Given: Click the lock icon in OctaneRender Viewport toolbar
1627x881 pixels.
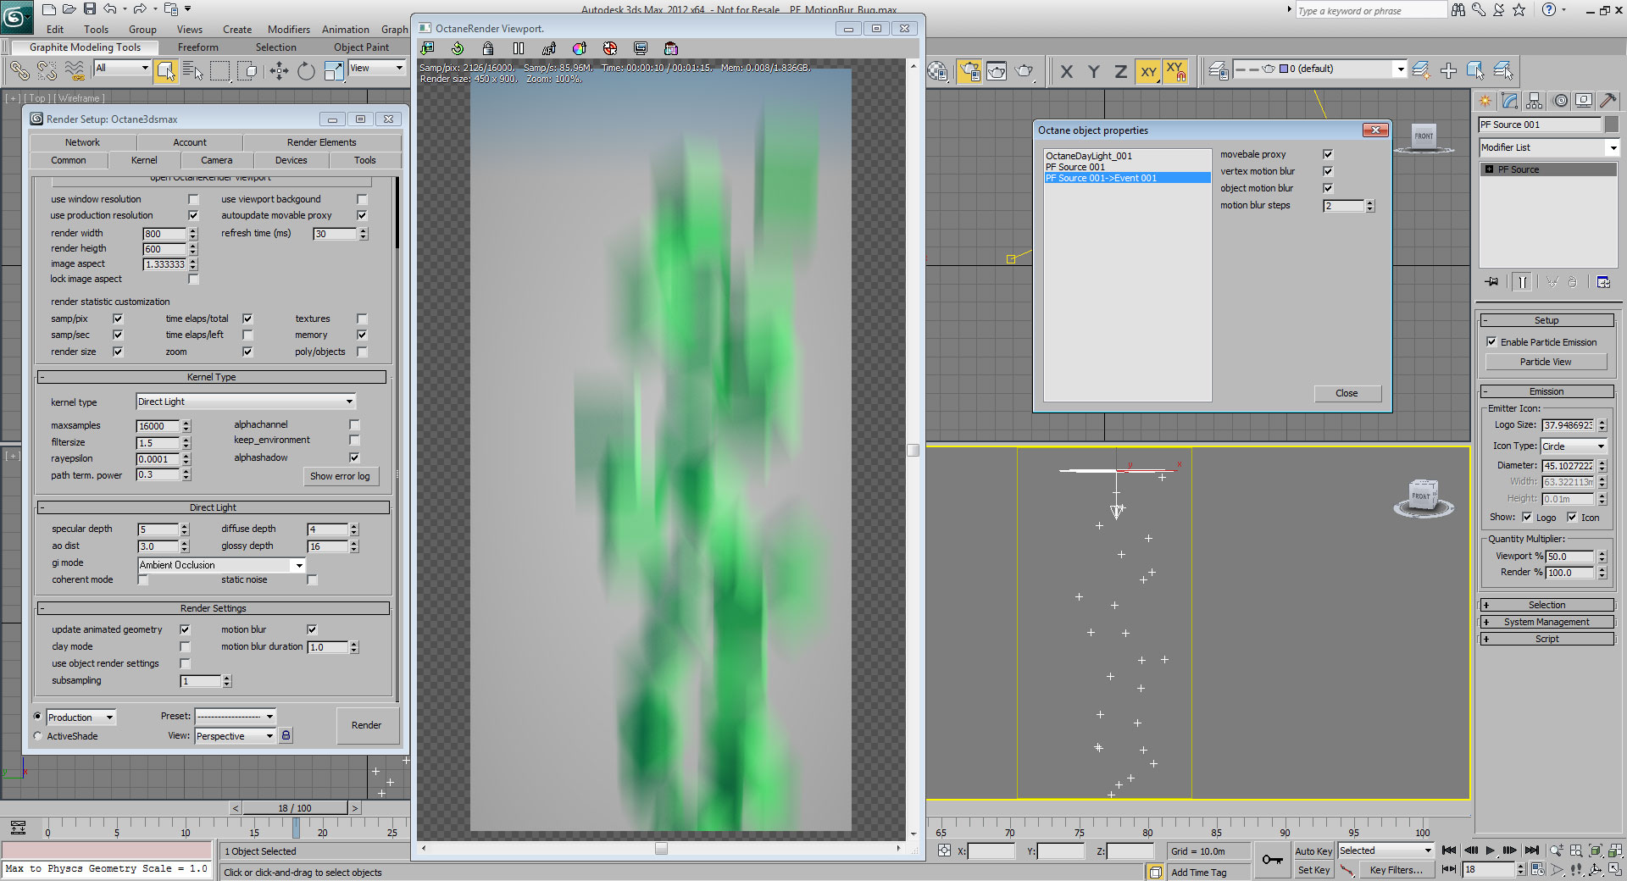Looking at the screenshot, I should coord(488,48).
